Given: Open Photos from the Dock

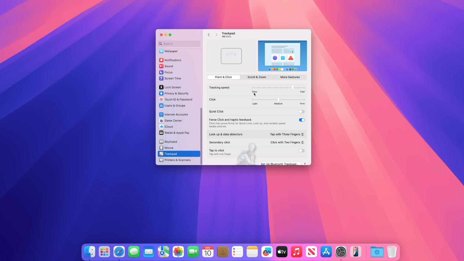Looking at the screenshot, I should tap(178, 252).
